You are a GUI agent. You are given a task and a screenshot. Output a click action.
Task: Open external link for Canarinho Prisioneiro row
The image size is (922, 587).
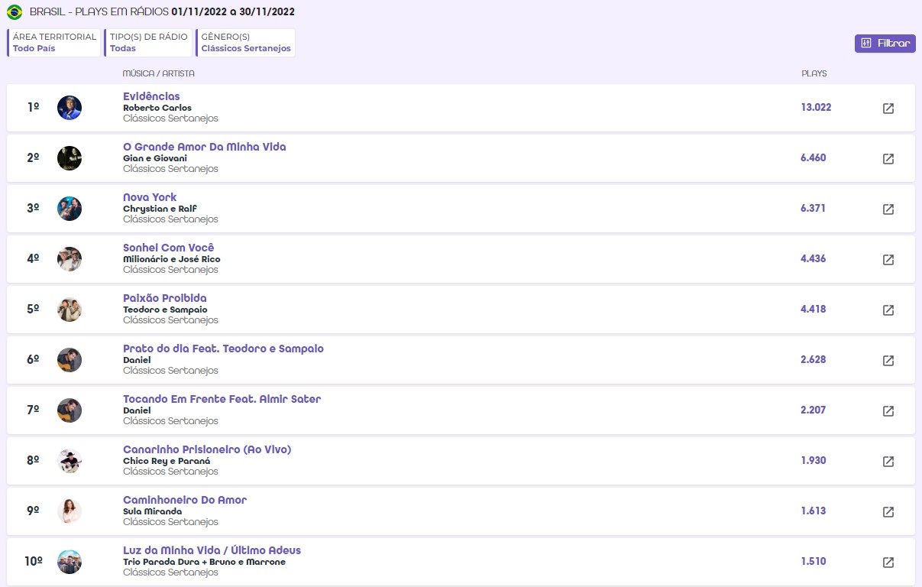[888, 462]
